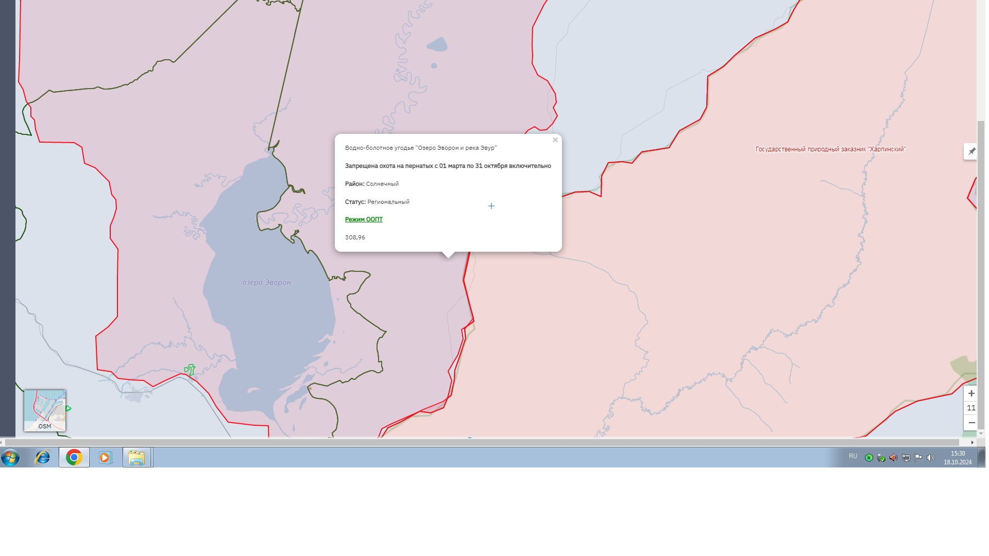The image size is (989, 556).
Task: Click the taskbar clock showing 15:30
Action: (x=958, y=458)
